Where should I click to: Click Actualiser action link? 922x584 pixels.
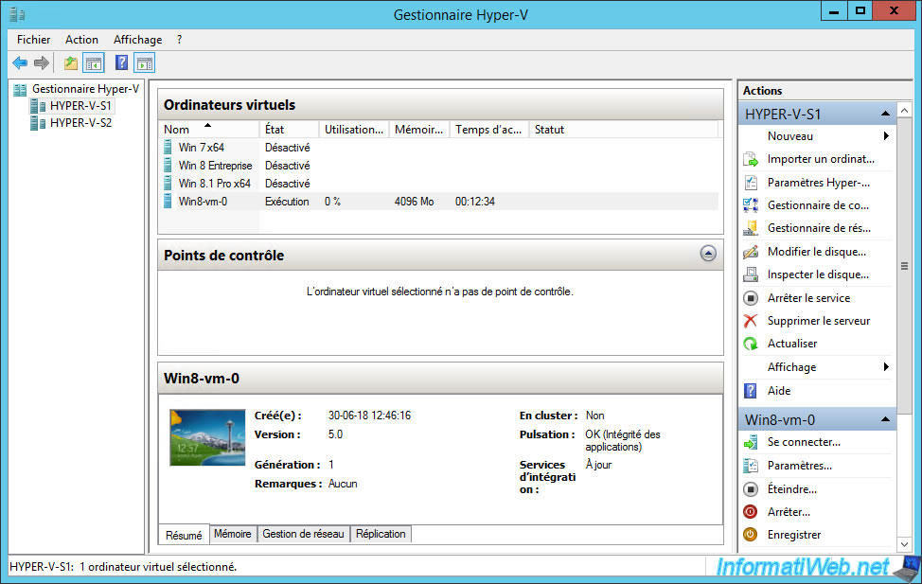pos(792,344)
